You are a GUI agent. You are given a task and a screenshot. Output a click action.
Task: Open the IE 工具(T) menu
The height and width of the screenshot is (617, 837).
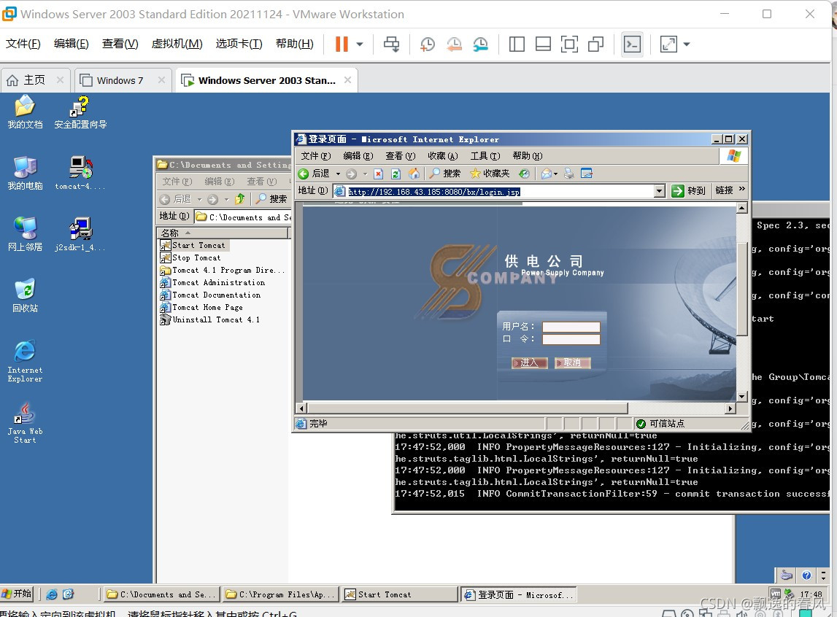click(485, 156)
